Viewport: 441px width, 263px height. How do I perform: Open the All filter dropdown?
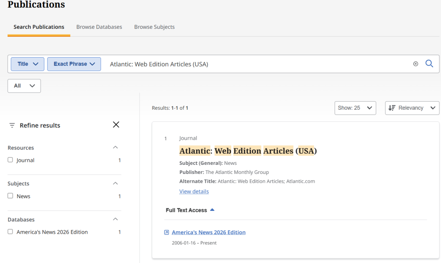click(24, 86)
